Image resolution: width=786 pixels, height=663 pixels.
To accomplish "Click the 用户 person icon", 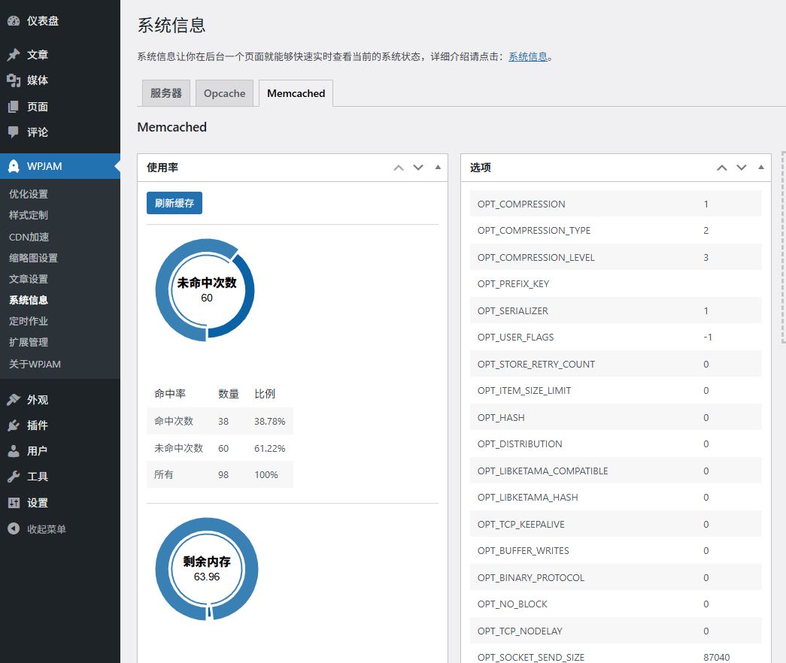I will 14,451.
